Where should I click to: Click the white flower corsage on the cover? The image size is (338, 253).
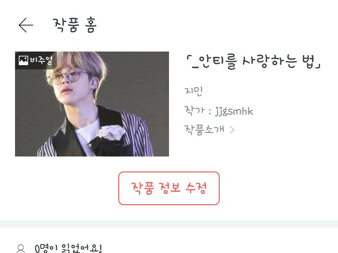(x=111, y=133)
